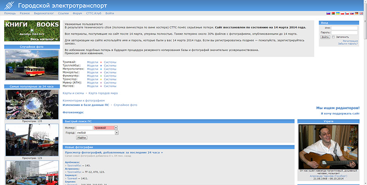This screenshot has height=185, width=367.
Task: Click Случайное фото link beside Изменения
Action: [125, 105]
